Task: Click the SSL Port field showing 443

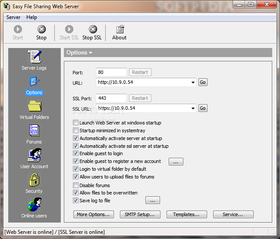Action: click(x=111, y=98)
